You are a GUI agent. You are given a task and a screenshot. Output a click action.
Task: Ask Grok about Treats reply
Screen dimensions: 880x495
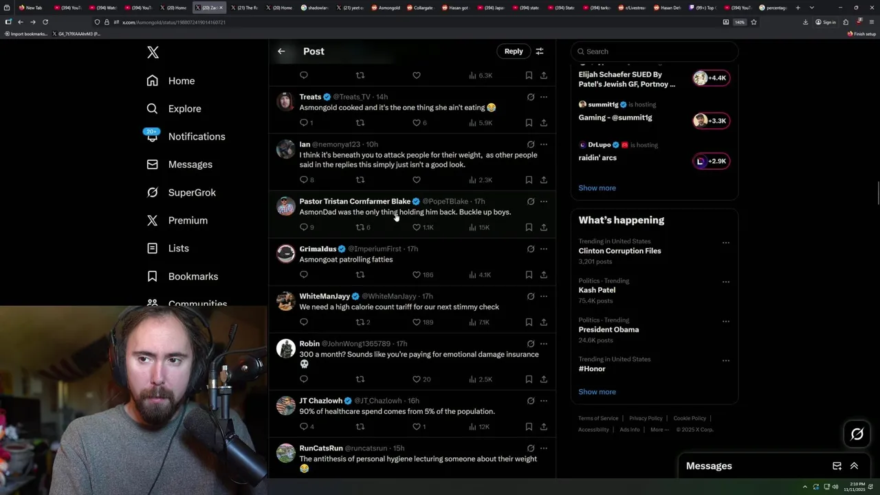point(530,97)
